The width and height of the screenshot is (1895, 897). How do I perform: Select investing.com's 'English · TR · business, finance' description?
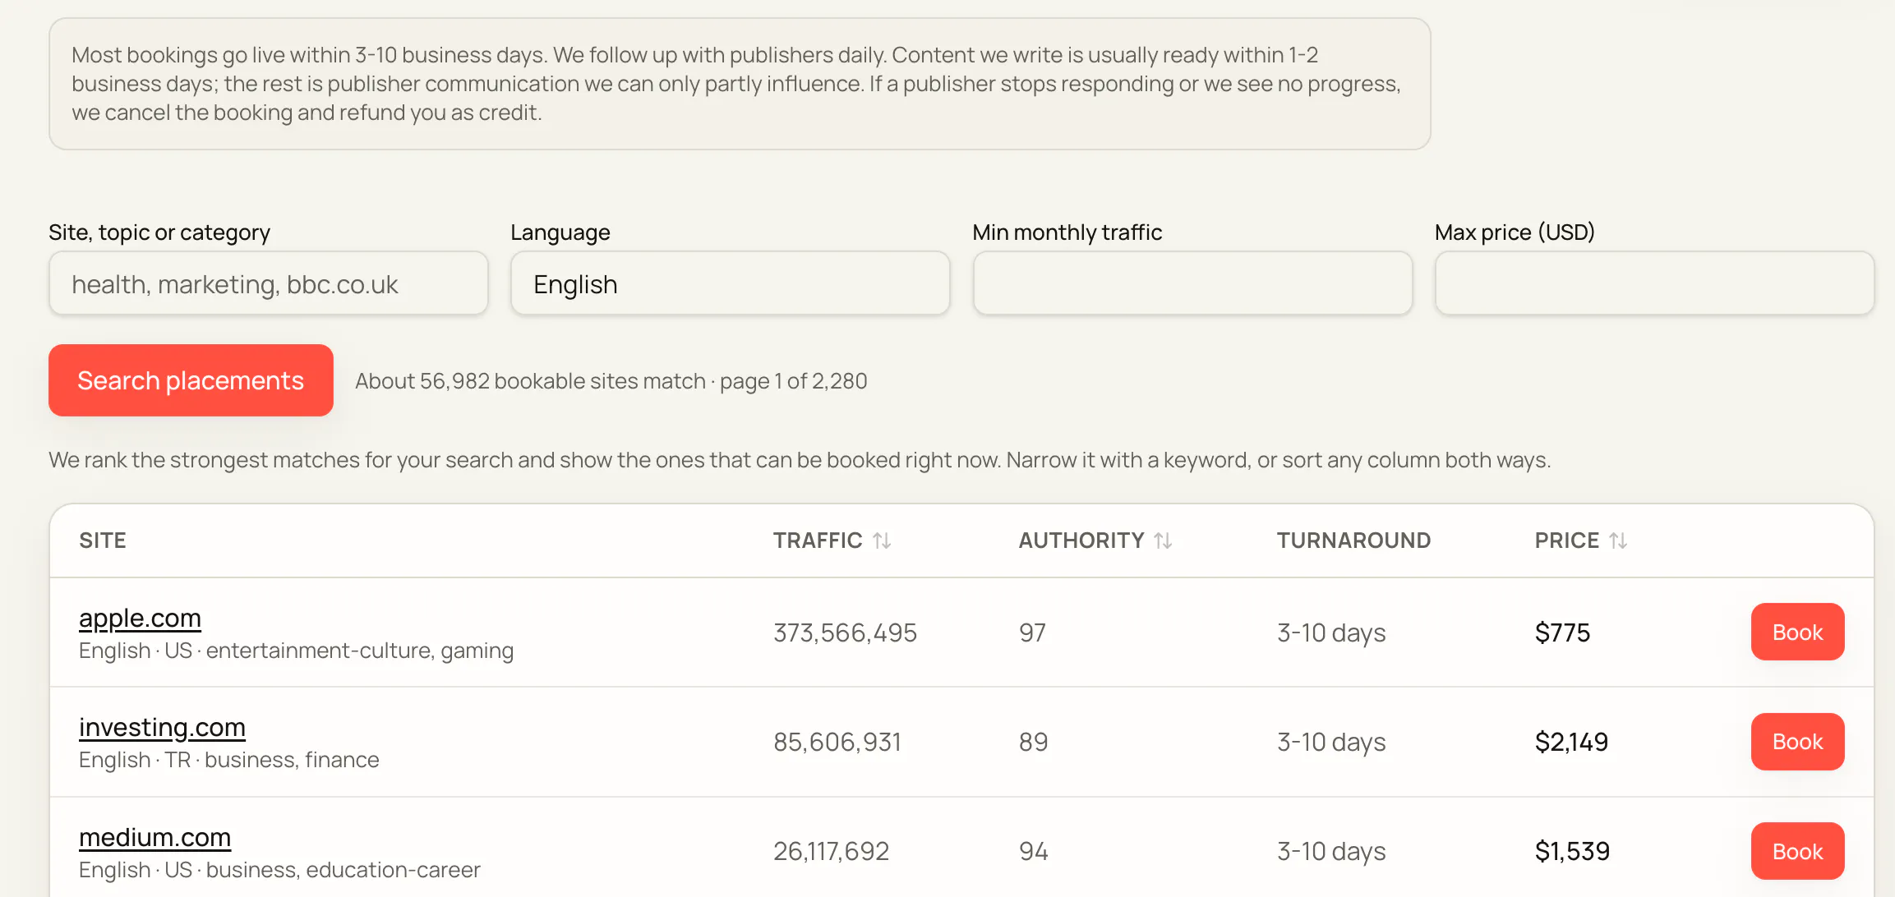pyautogui.click(x=229, y=760)
